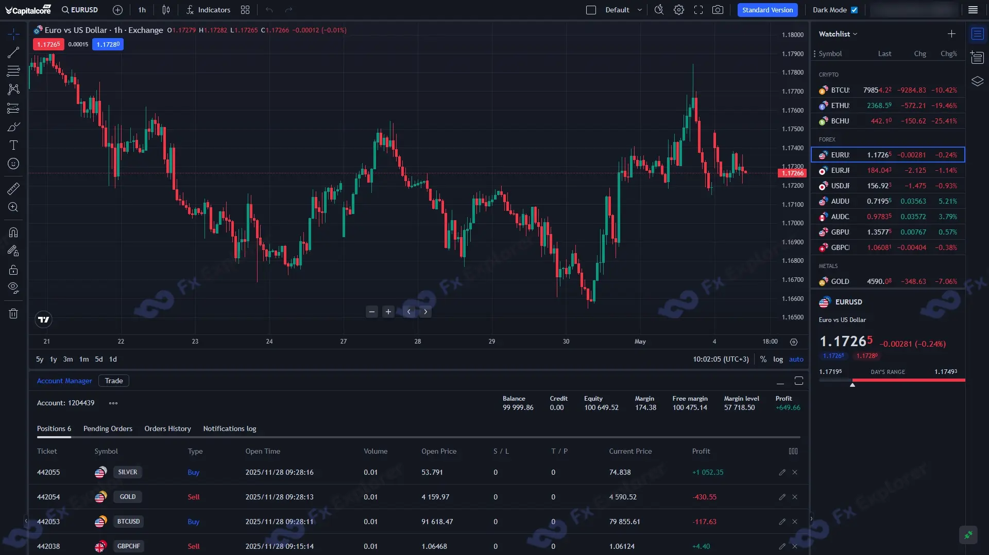
Task: Toggle hide all drawings eye icon
Action: click(x=13, y=288)
